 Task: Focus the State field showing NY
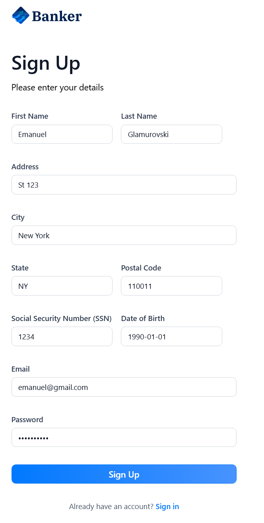[x=62, y=286]
